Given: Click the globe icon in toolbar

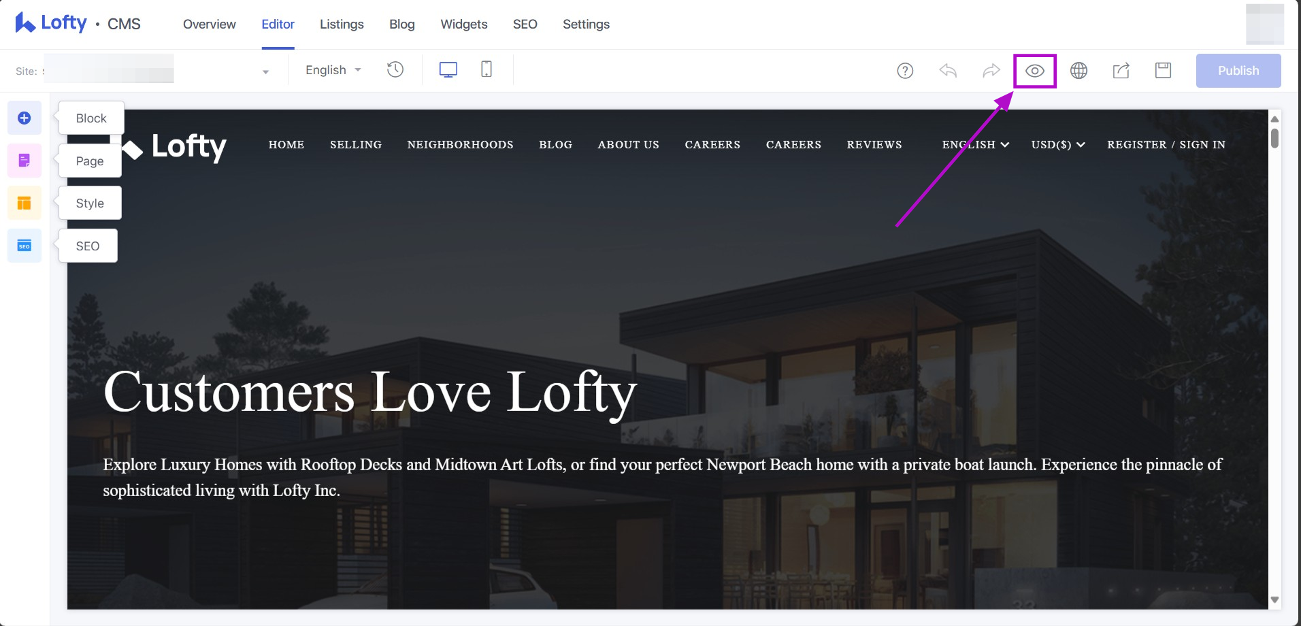Looking at the screenshot, I should 1078,71.
